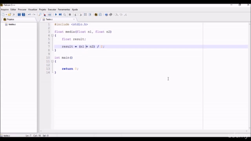Click the 'int main()' text
Screen dimensions: 251x141
pyautogui.click(x=64, y=58)
